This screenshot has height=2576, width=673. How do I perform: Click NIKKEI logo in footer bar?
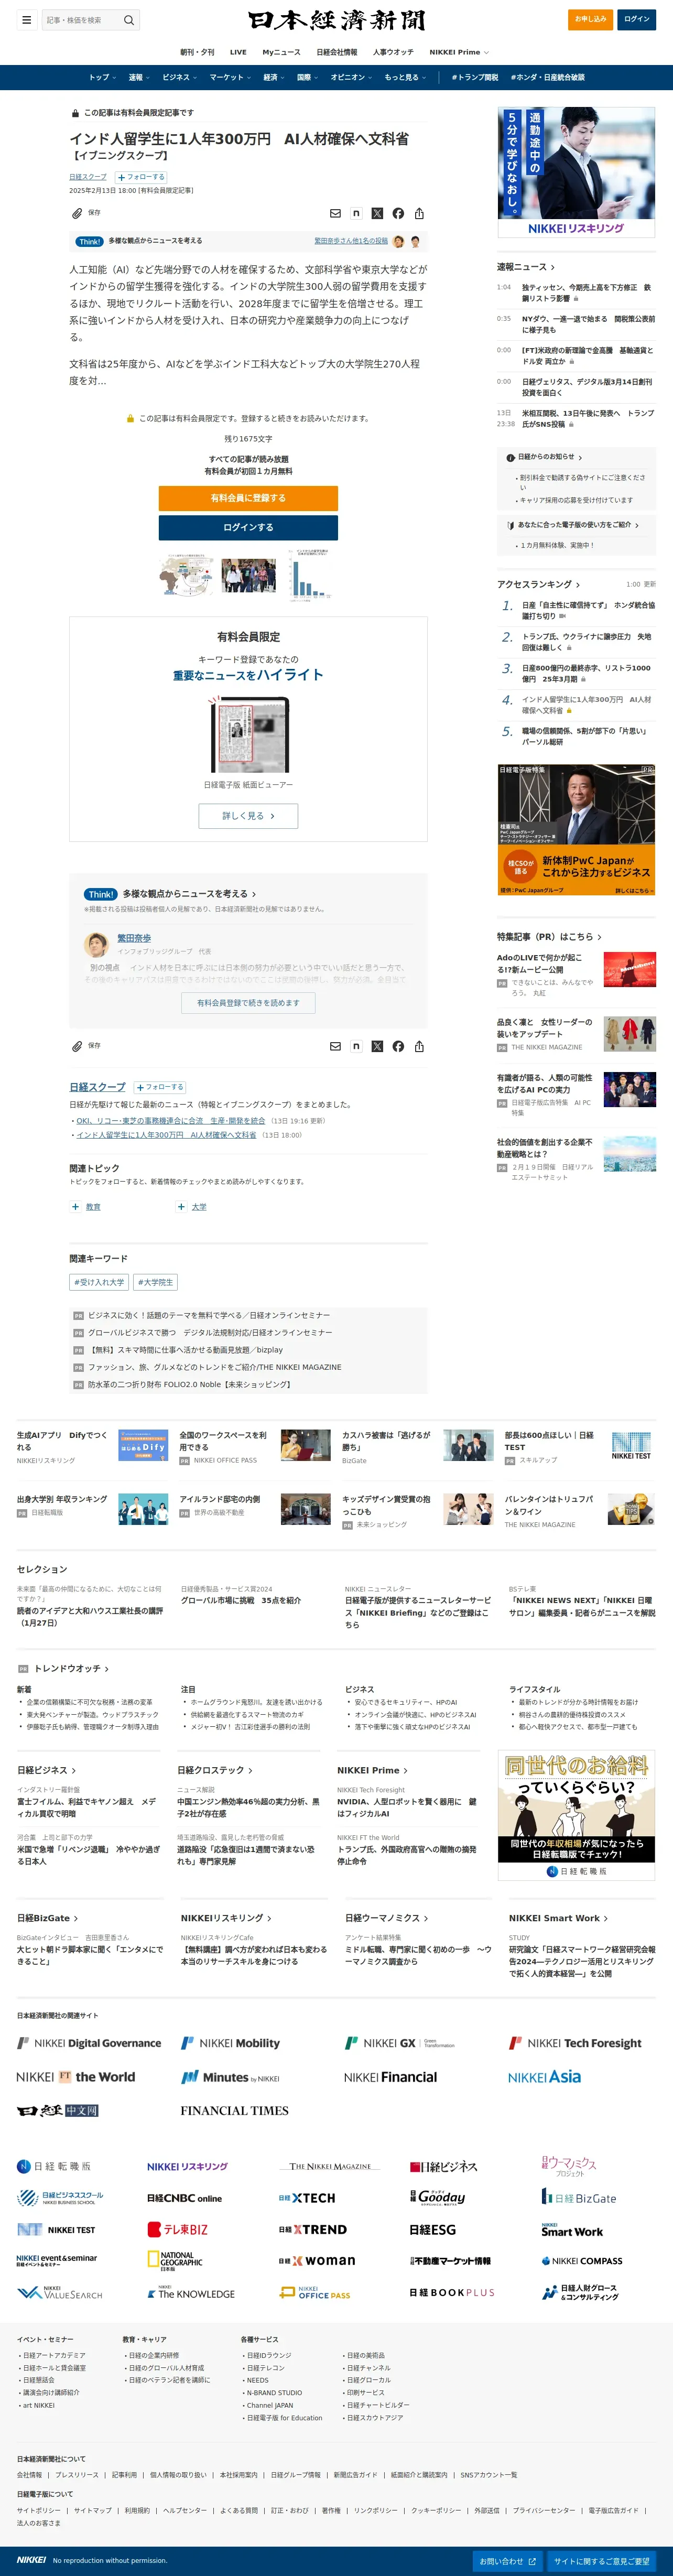point(31,2560)
